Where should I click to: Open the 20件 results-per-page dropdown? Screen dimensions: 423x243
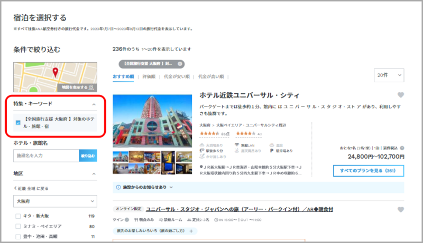coord(389,75)
